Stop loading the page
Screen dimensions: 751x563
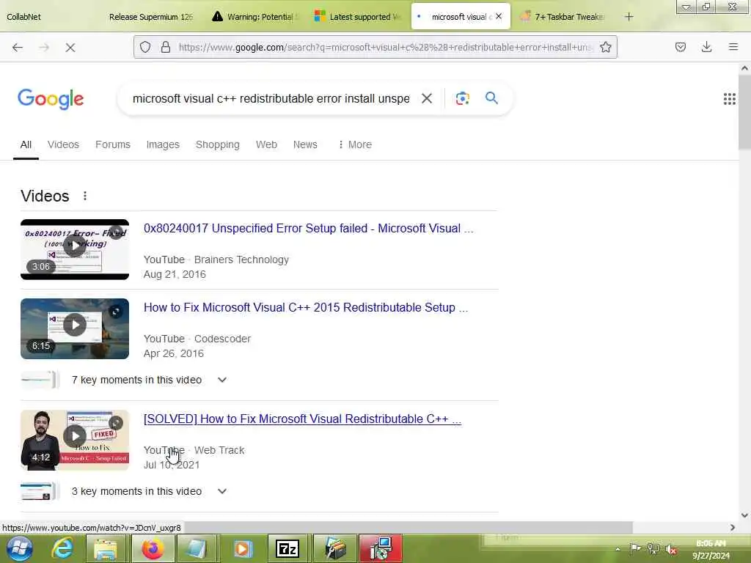tap(70, 48)
